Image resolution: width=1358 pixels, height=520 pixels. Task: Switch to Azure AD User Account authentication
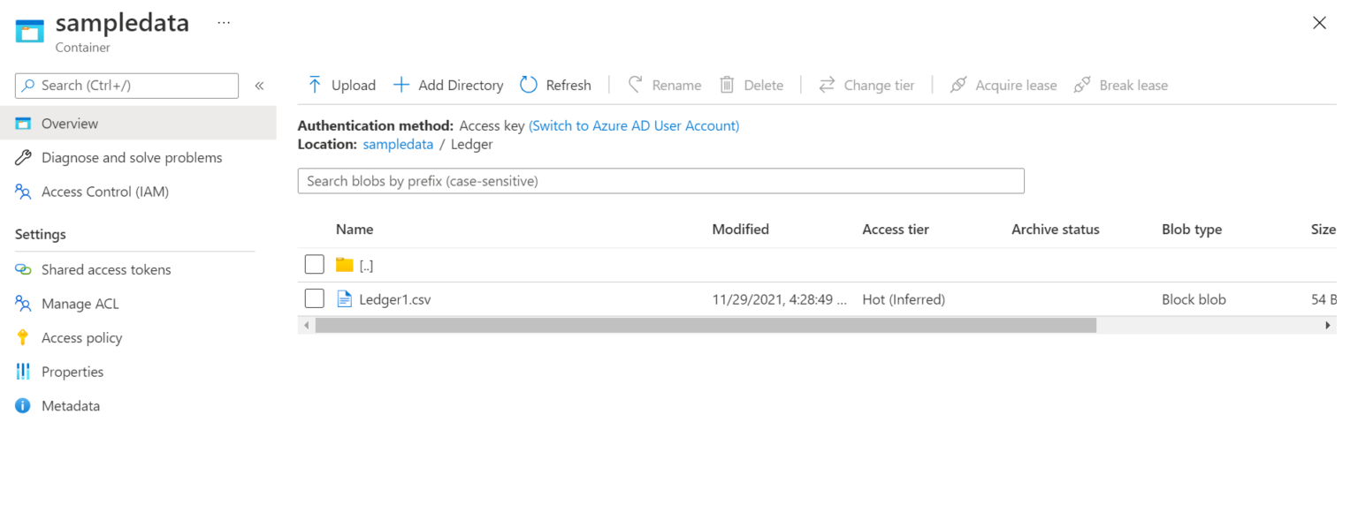tap(633, 125)
